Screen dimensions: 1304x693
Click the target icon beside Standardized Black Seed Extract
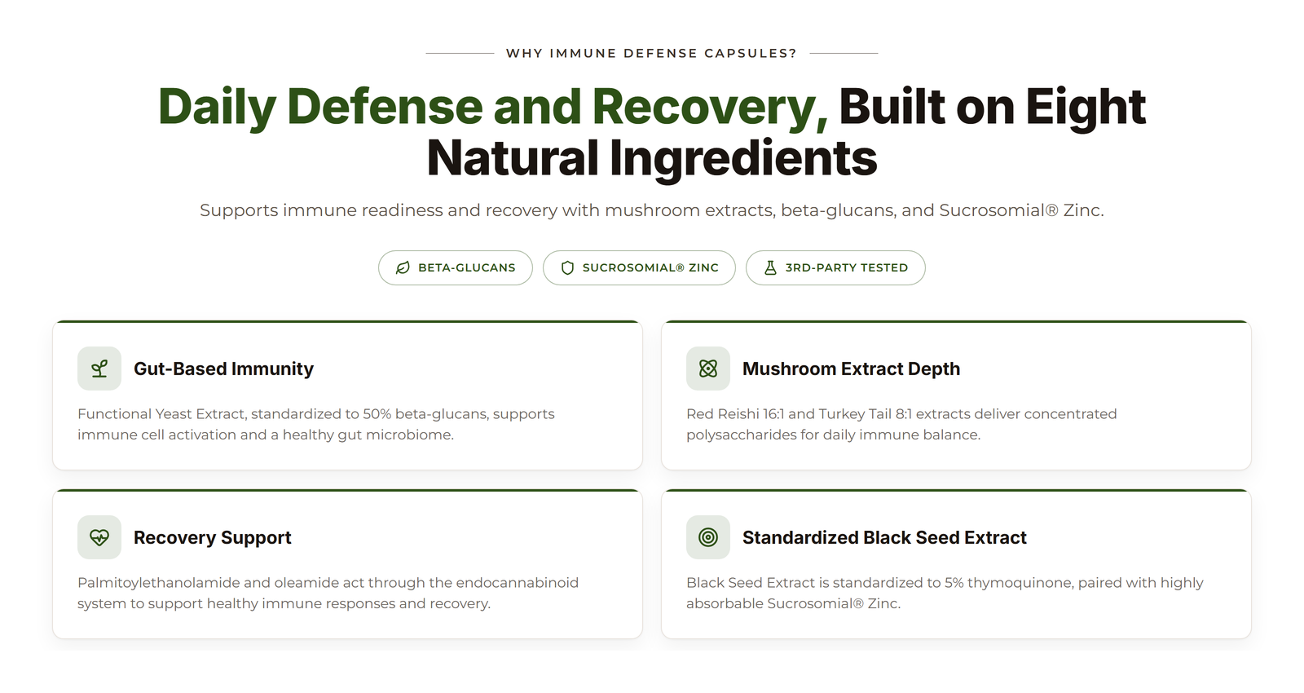pyautogui.click(x=708, y=537)
